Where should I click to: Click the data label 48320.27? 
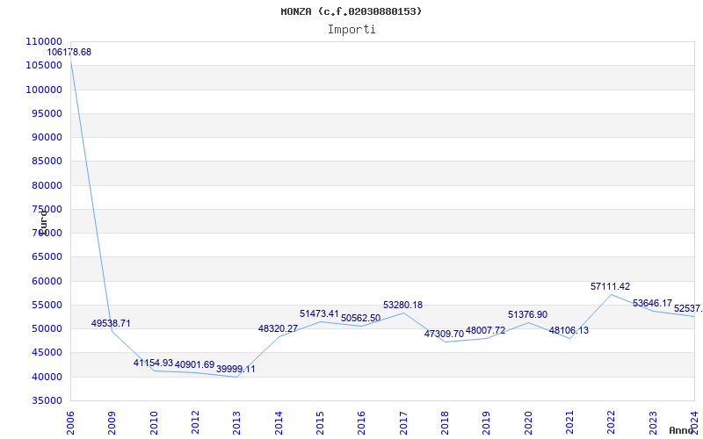coord(278,328)
